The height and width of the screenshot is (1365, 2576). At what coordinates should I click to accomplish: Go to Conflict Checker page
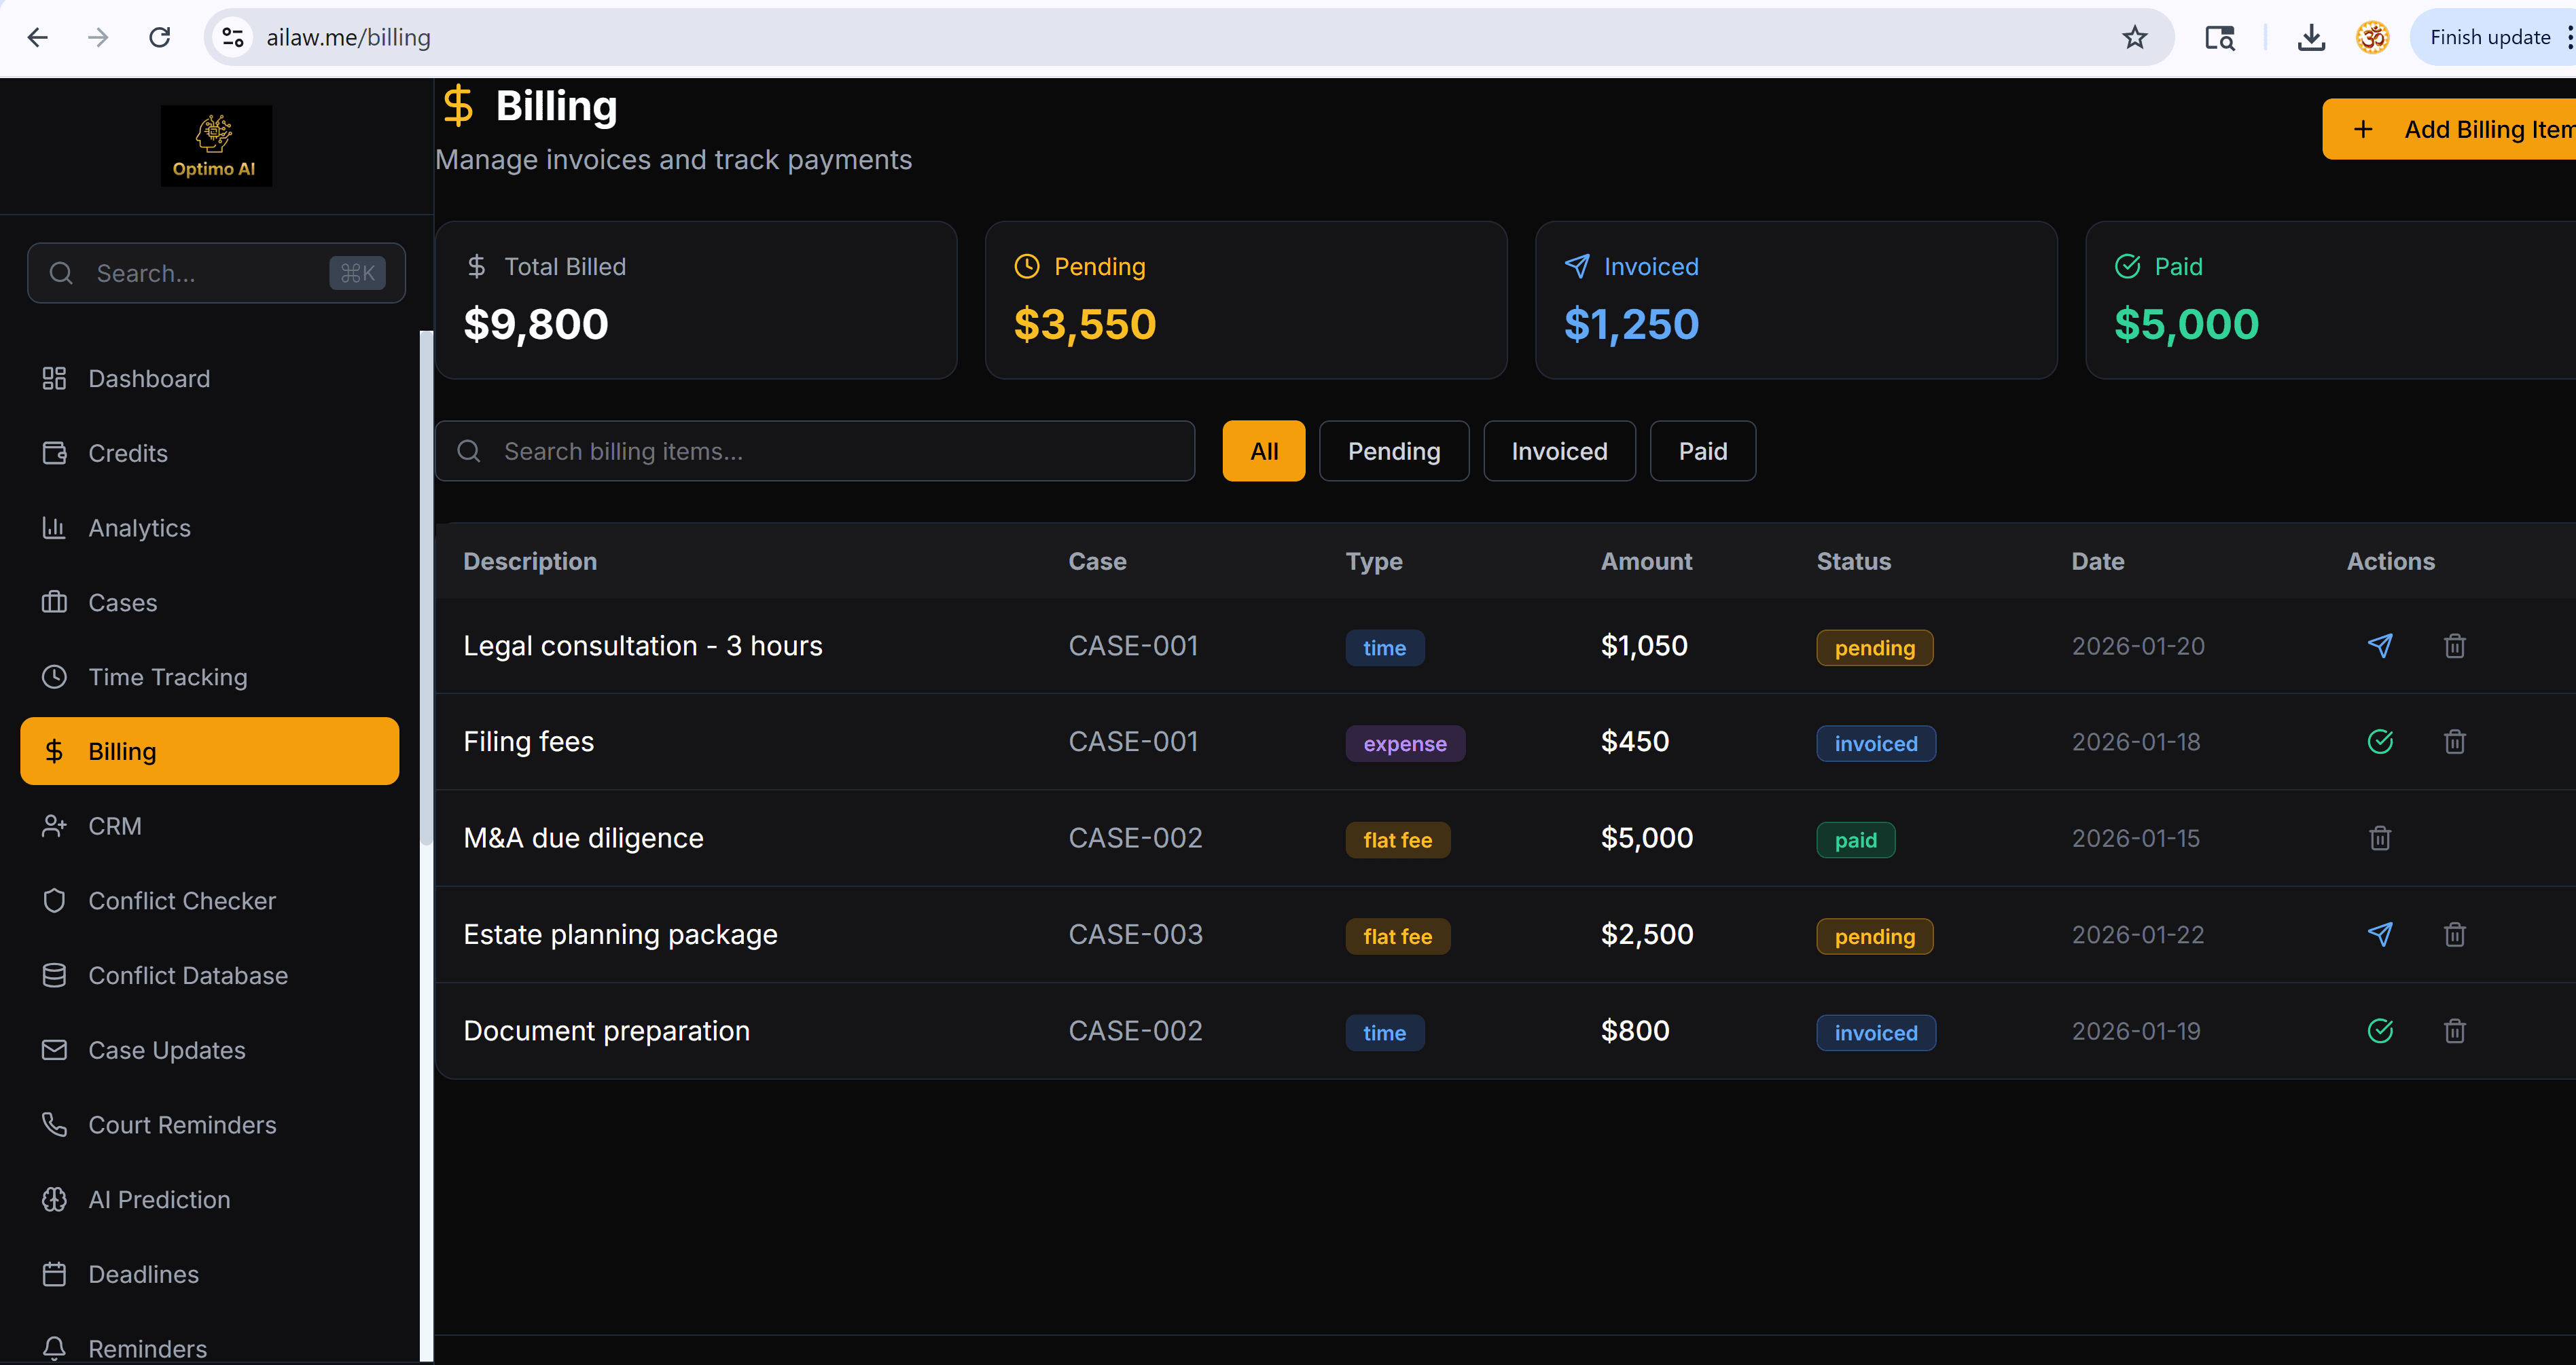(181, 901)
